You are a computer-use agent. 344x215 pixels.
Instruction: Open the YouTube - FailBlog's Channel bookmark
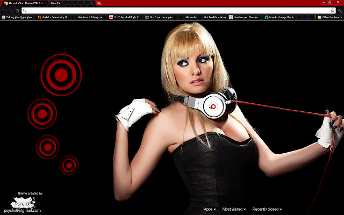[x=126, y=17]
